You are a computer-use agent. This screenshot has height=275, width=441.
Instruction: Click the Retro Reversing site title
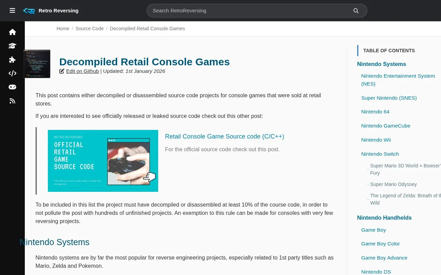pos(59,11)
